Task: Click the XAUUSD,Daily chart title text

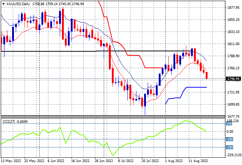Action: [x=18, y=4]
